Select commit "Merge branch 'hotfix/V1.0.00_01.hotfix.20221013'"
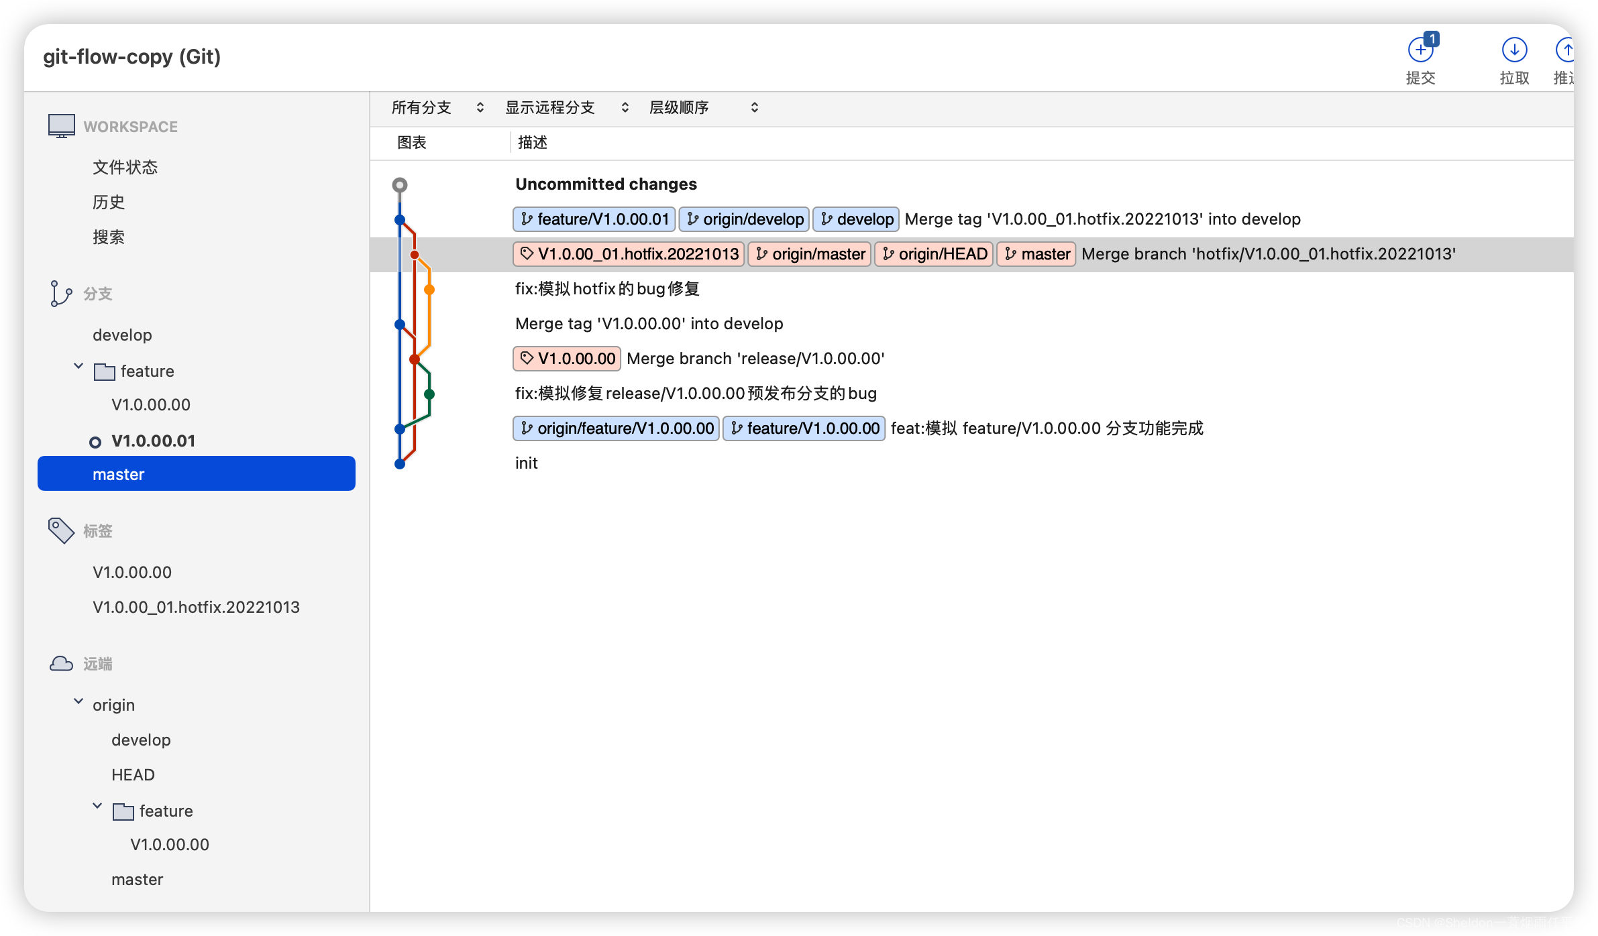Screen dimensions: 1598x936 pyautogui.click(x=971, y=254)
